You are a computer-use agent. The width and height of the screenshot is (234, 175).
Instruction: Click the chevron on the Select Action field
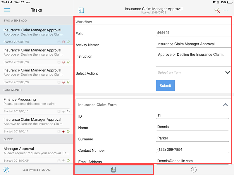[228, 72]
